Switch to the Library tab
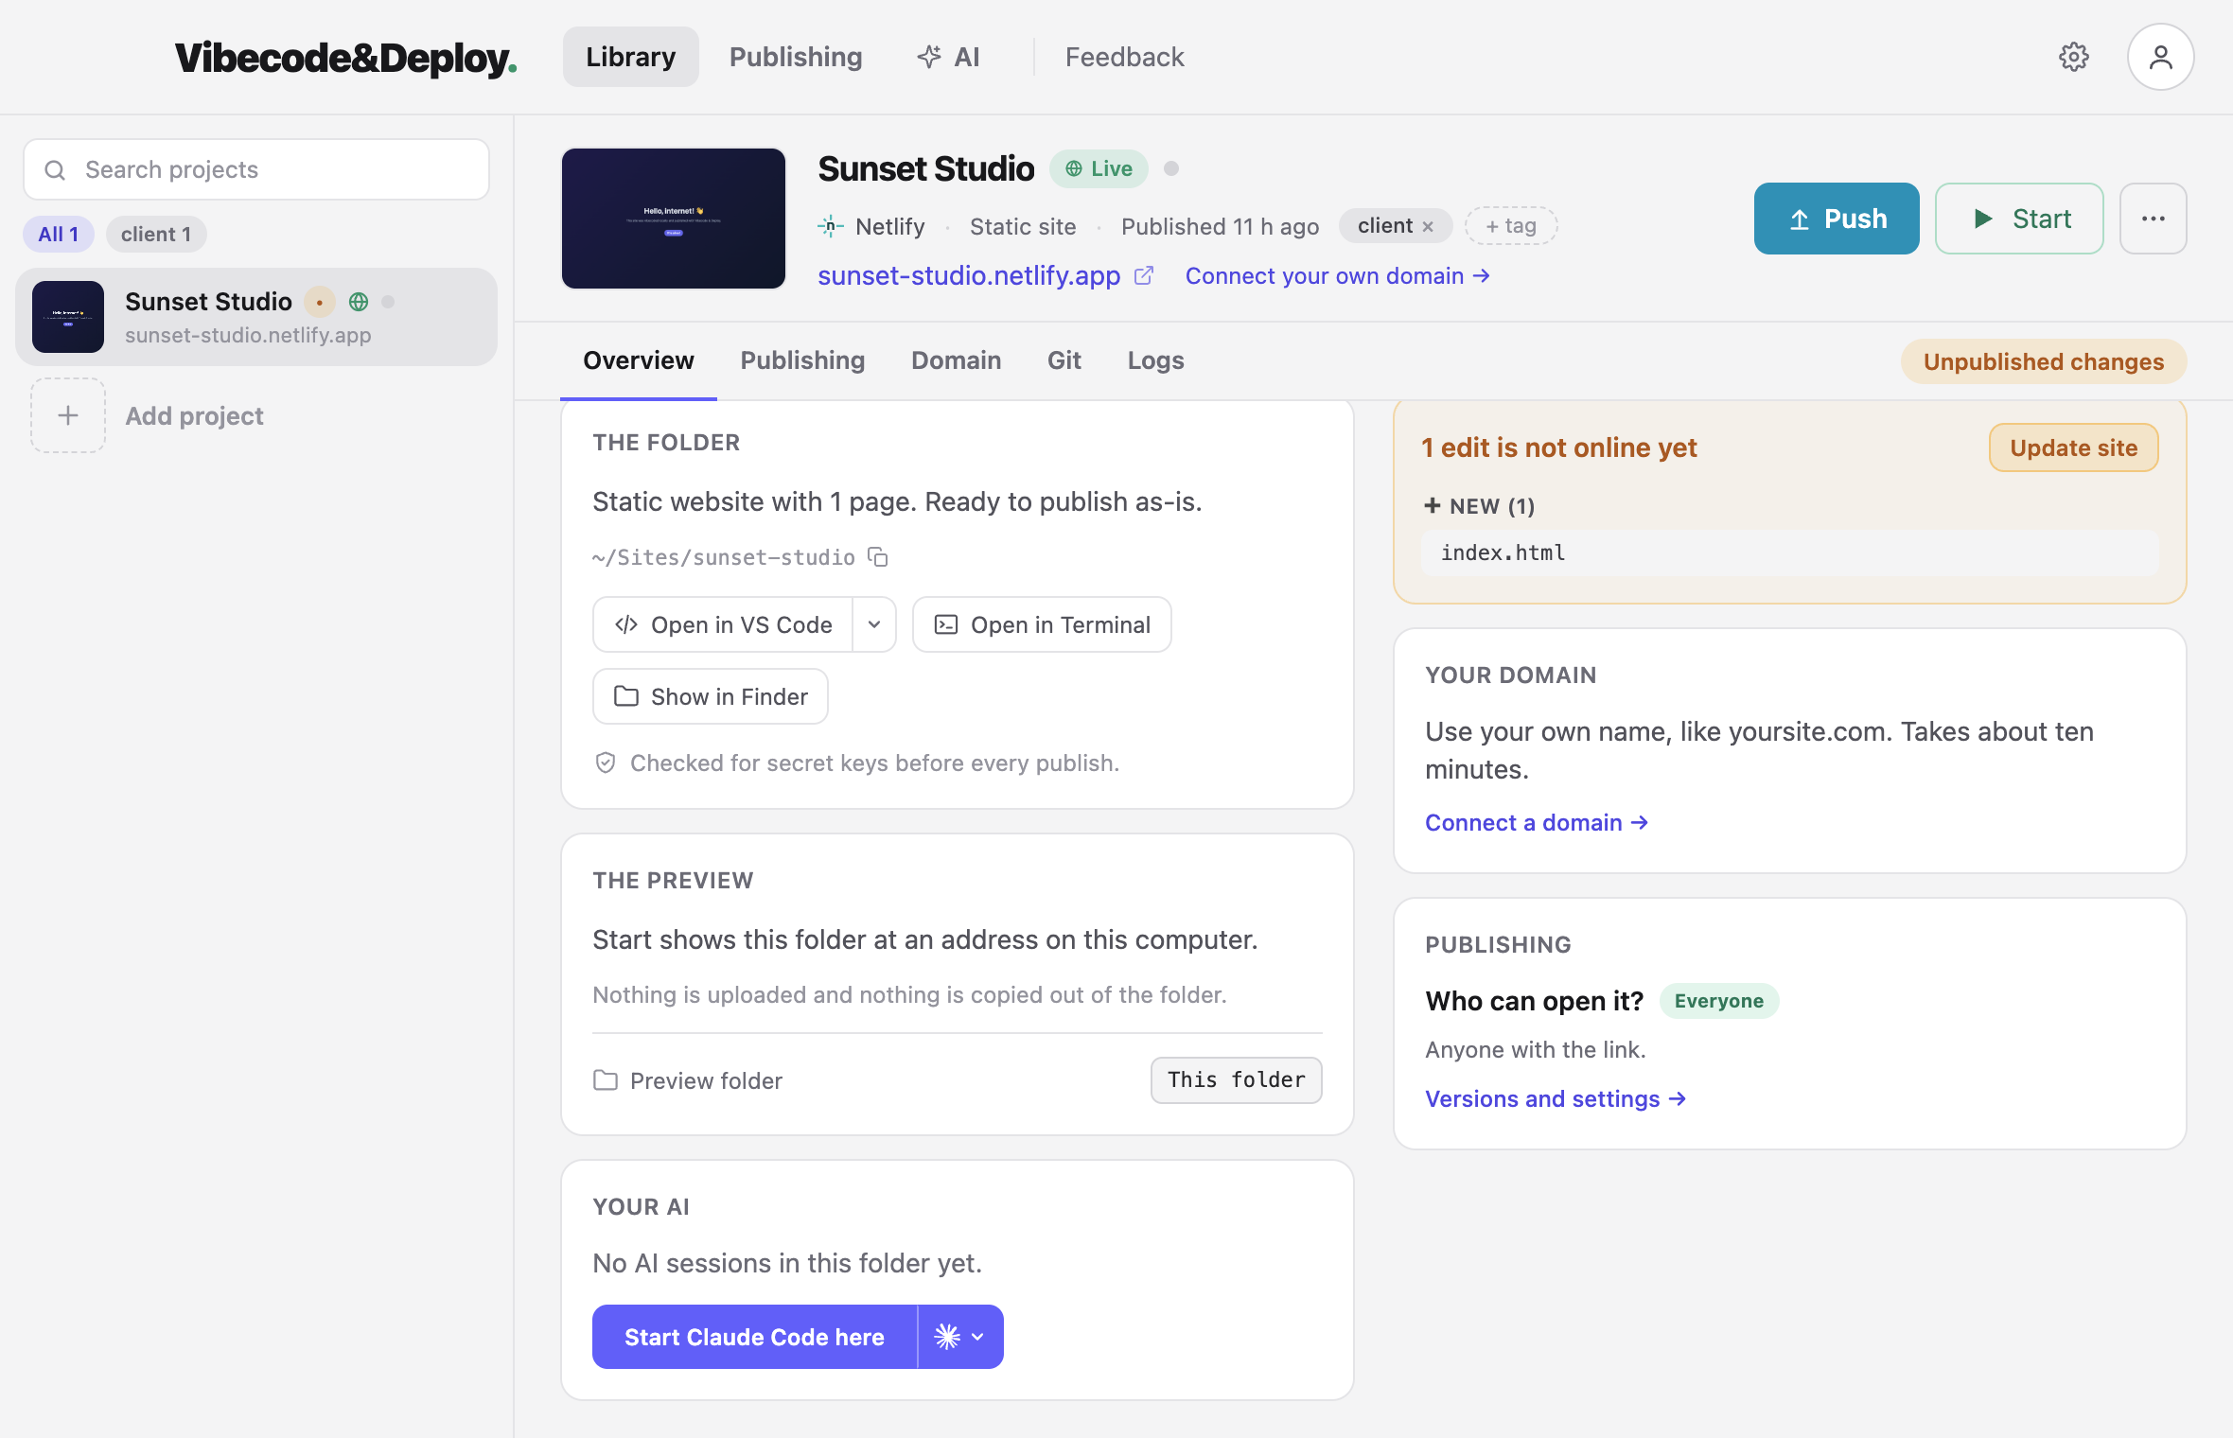Screen dimensions: 2233x1438 [x=631, y=57]
